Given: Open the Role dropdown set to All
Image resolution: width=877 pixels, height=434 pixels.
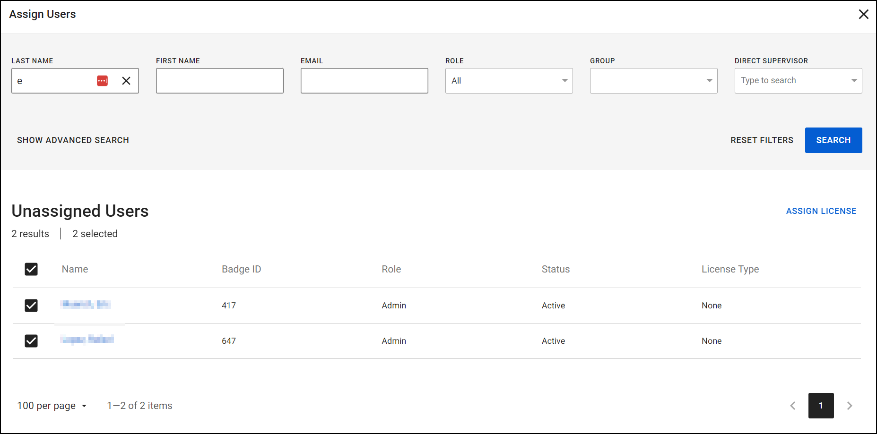Looking at the screenshot, I should (x=509, y=81).
